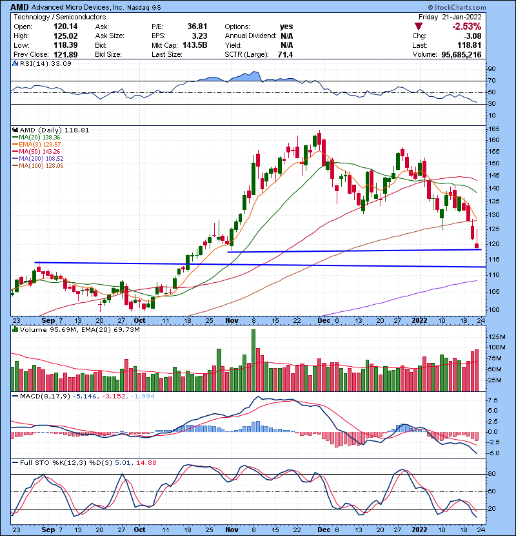This screenshot has height=536, width=516.
Task: Click the StockCharts.com watermark text
Action: tap(457, 7)
